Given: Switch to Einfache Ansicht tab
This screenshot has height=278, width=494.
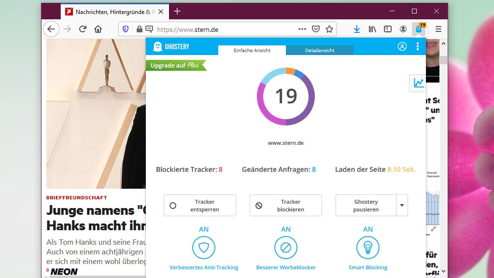Looking at the screenshot, I should [x=252, y=50].
